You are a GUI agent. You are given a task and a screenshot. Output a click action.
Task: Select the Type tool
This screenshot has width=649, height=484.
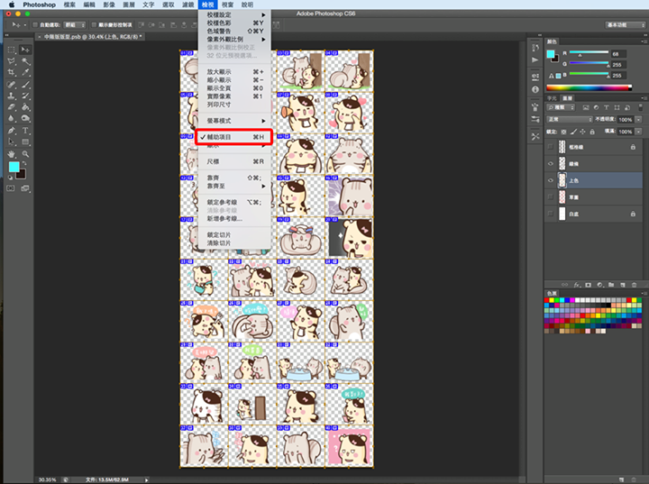[25, 131]
